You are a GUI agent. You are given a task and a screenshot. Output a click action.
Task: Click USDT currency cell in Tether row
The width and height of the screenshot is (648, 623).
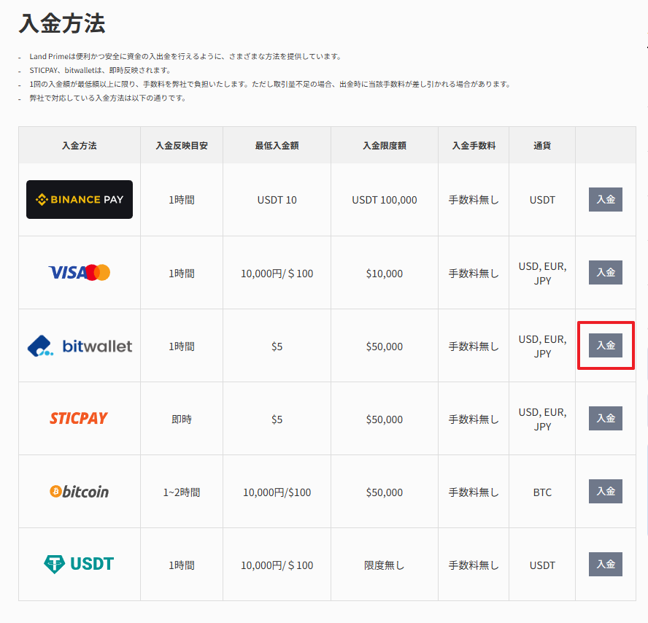(x=542, y=565)
